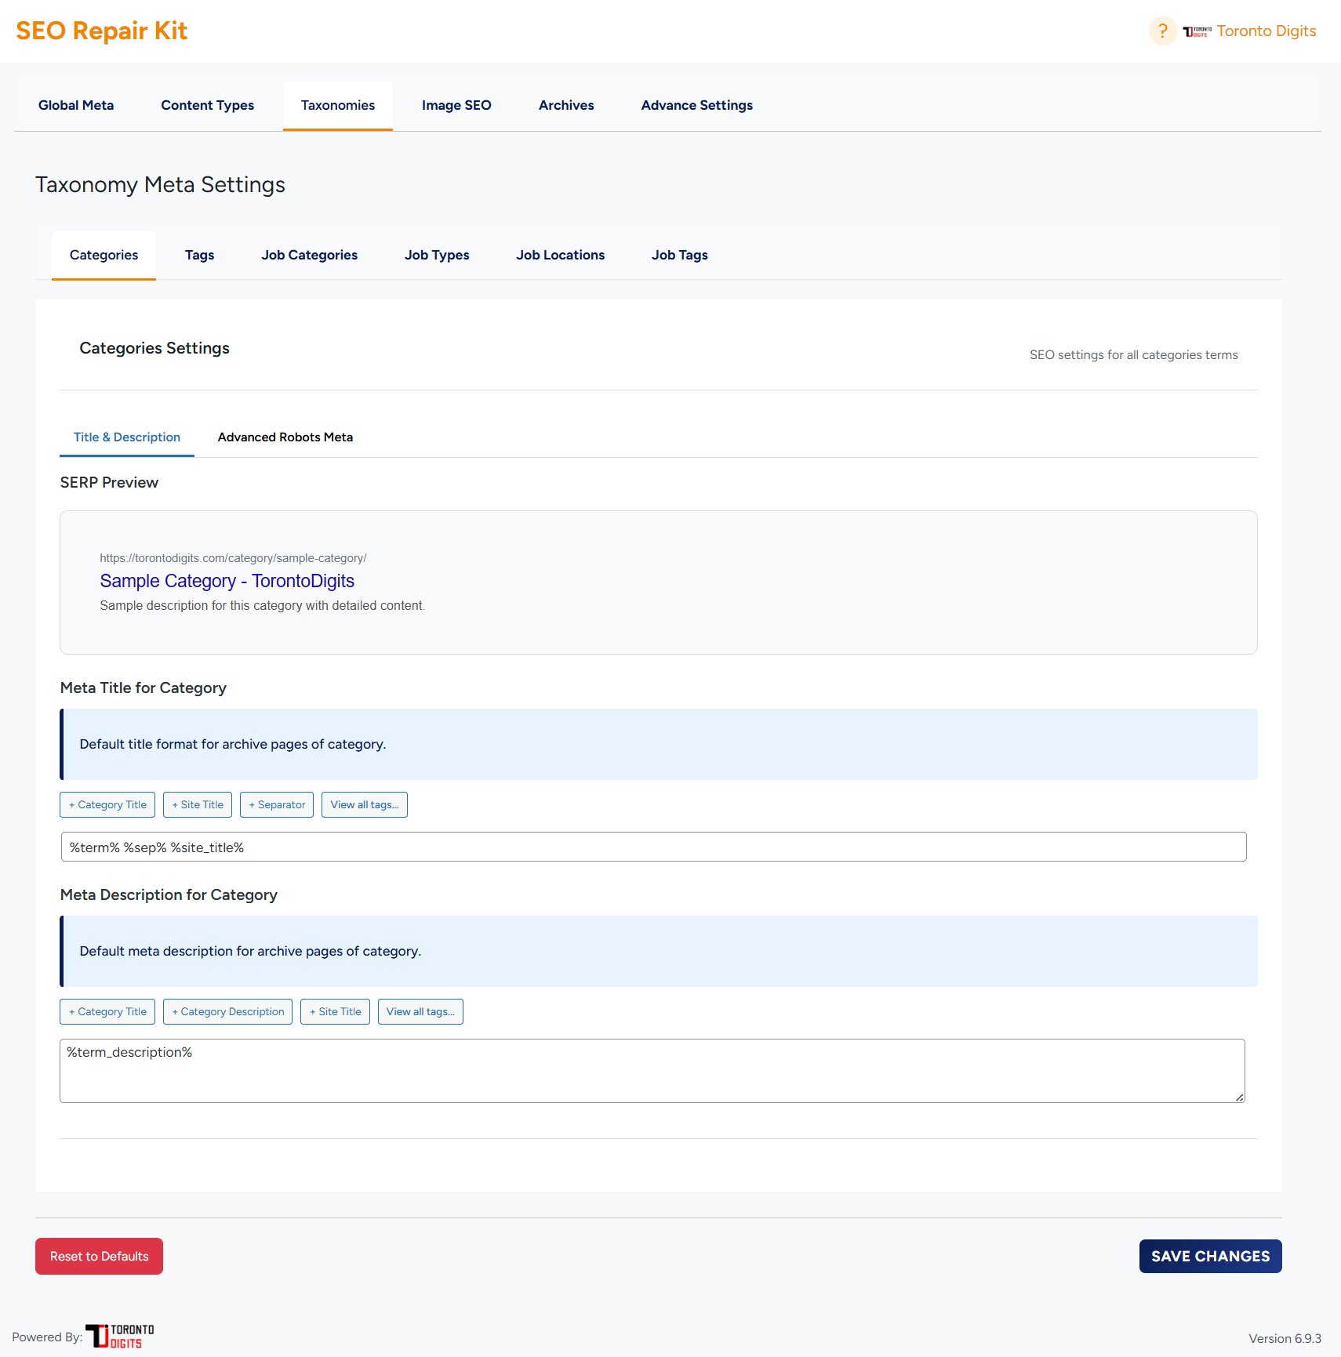Add the Separator tag to title
1341x1357 pixels.
(x=277, y=804)
